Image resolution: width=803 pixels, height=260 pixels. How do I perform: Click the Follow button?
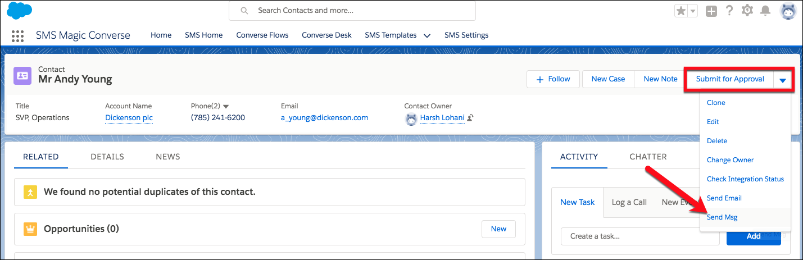[x=553, y=79]
